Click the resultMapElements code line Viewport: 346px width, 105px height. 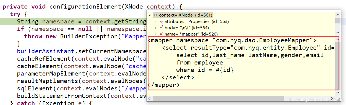81,81
